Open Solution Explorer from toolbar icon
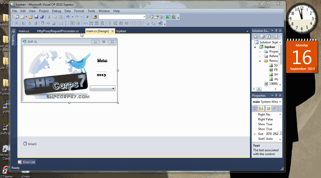The width and height of the screenshot is (321, 178). [x=151, y=17]
